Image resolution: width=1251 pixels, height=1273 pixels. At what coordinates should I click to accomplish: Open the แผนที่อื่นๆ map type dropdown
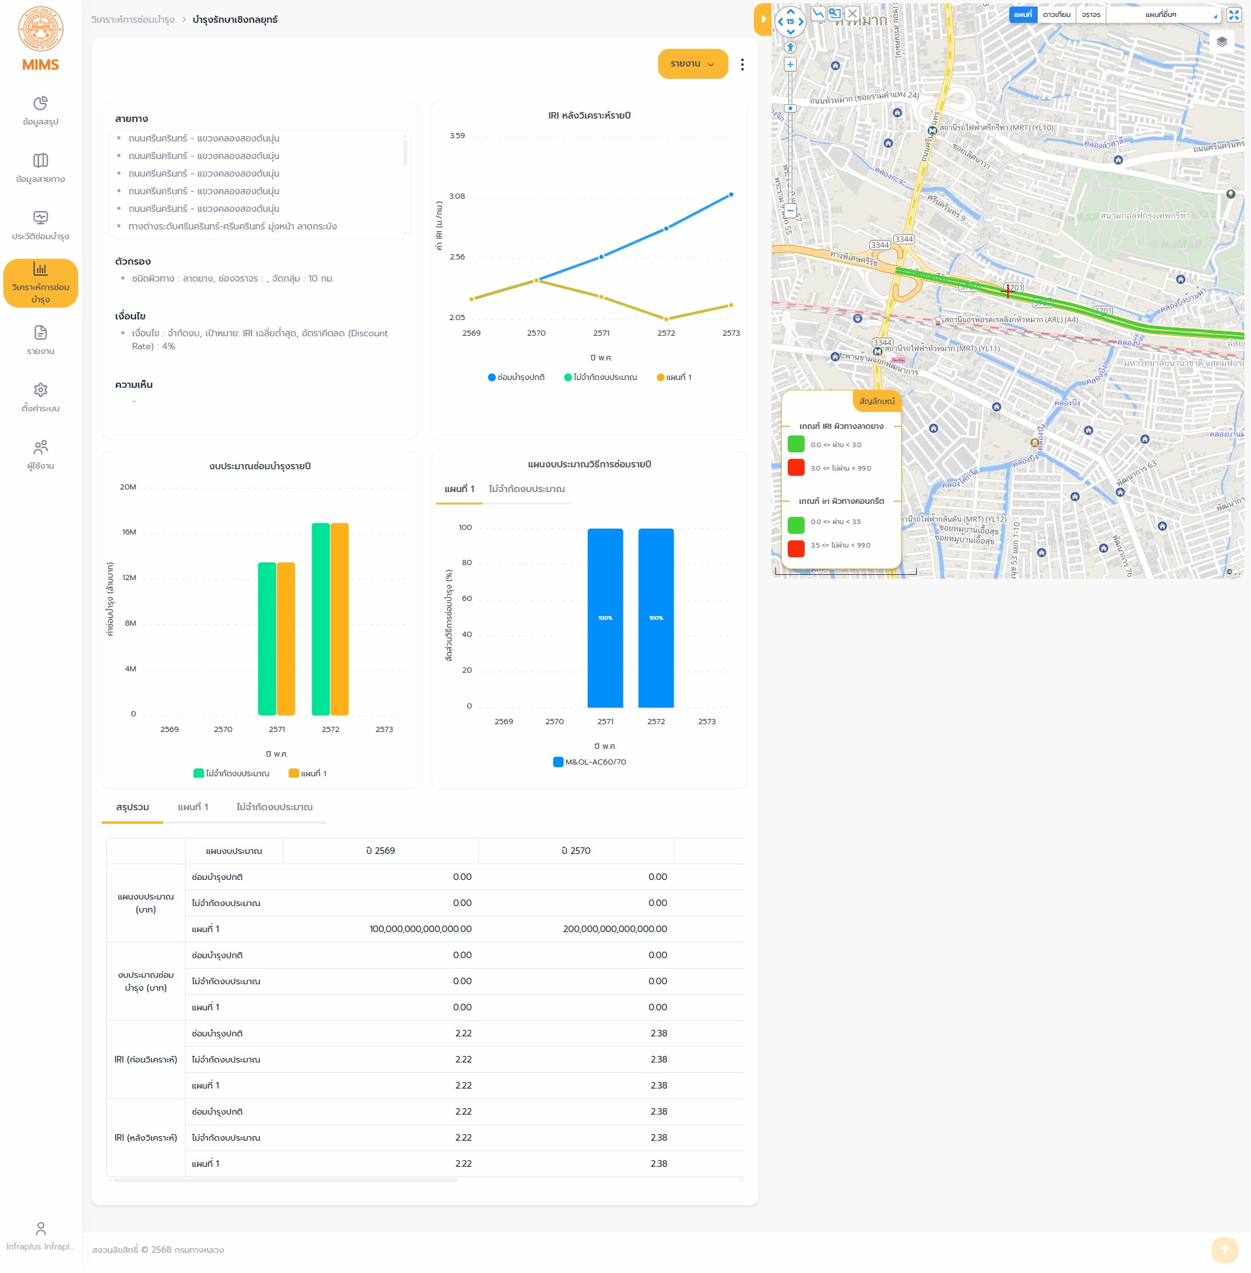point(1162,14)
